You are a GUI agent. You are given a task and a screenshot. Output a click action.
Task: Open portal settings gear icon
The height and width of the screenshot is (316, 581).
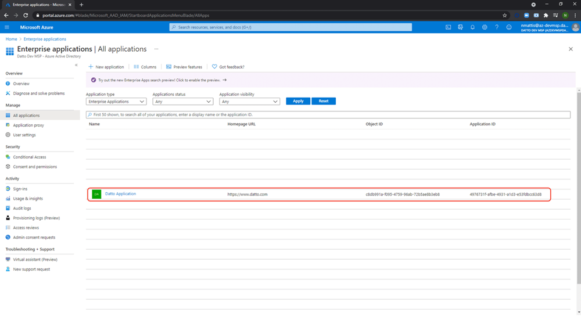click(x=485, y=27)
